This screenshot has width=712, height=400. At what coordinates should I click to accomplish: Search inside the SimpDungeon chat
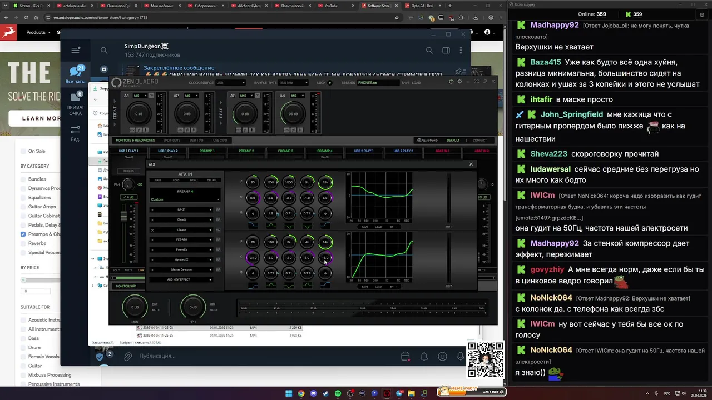(x=429, y=50)
